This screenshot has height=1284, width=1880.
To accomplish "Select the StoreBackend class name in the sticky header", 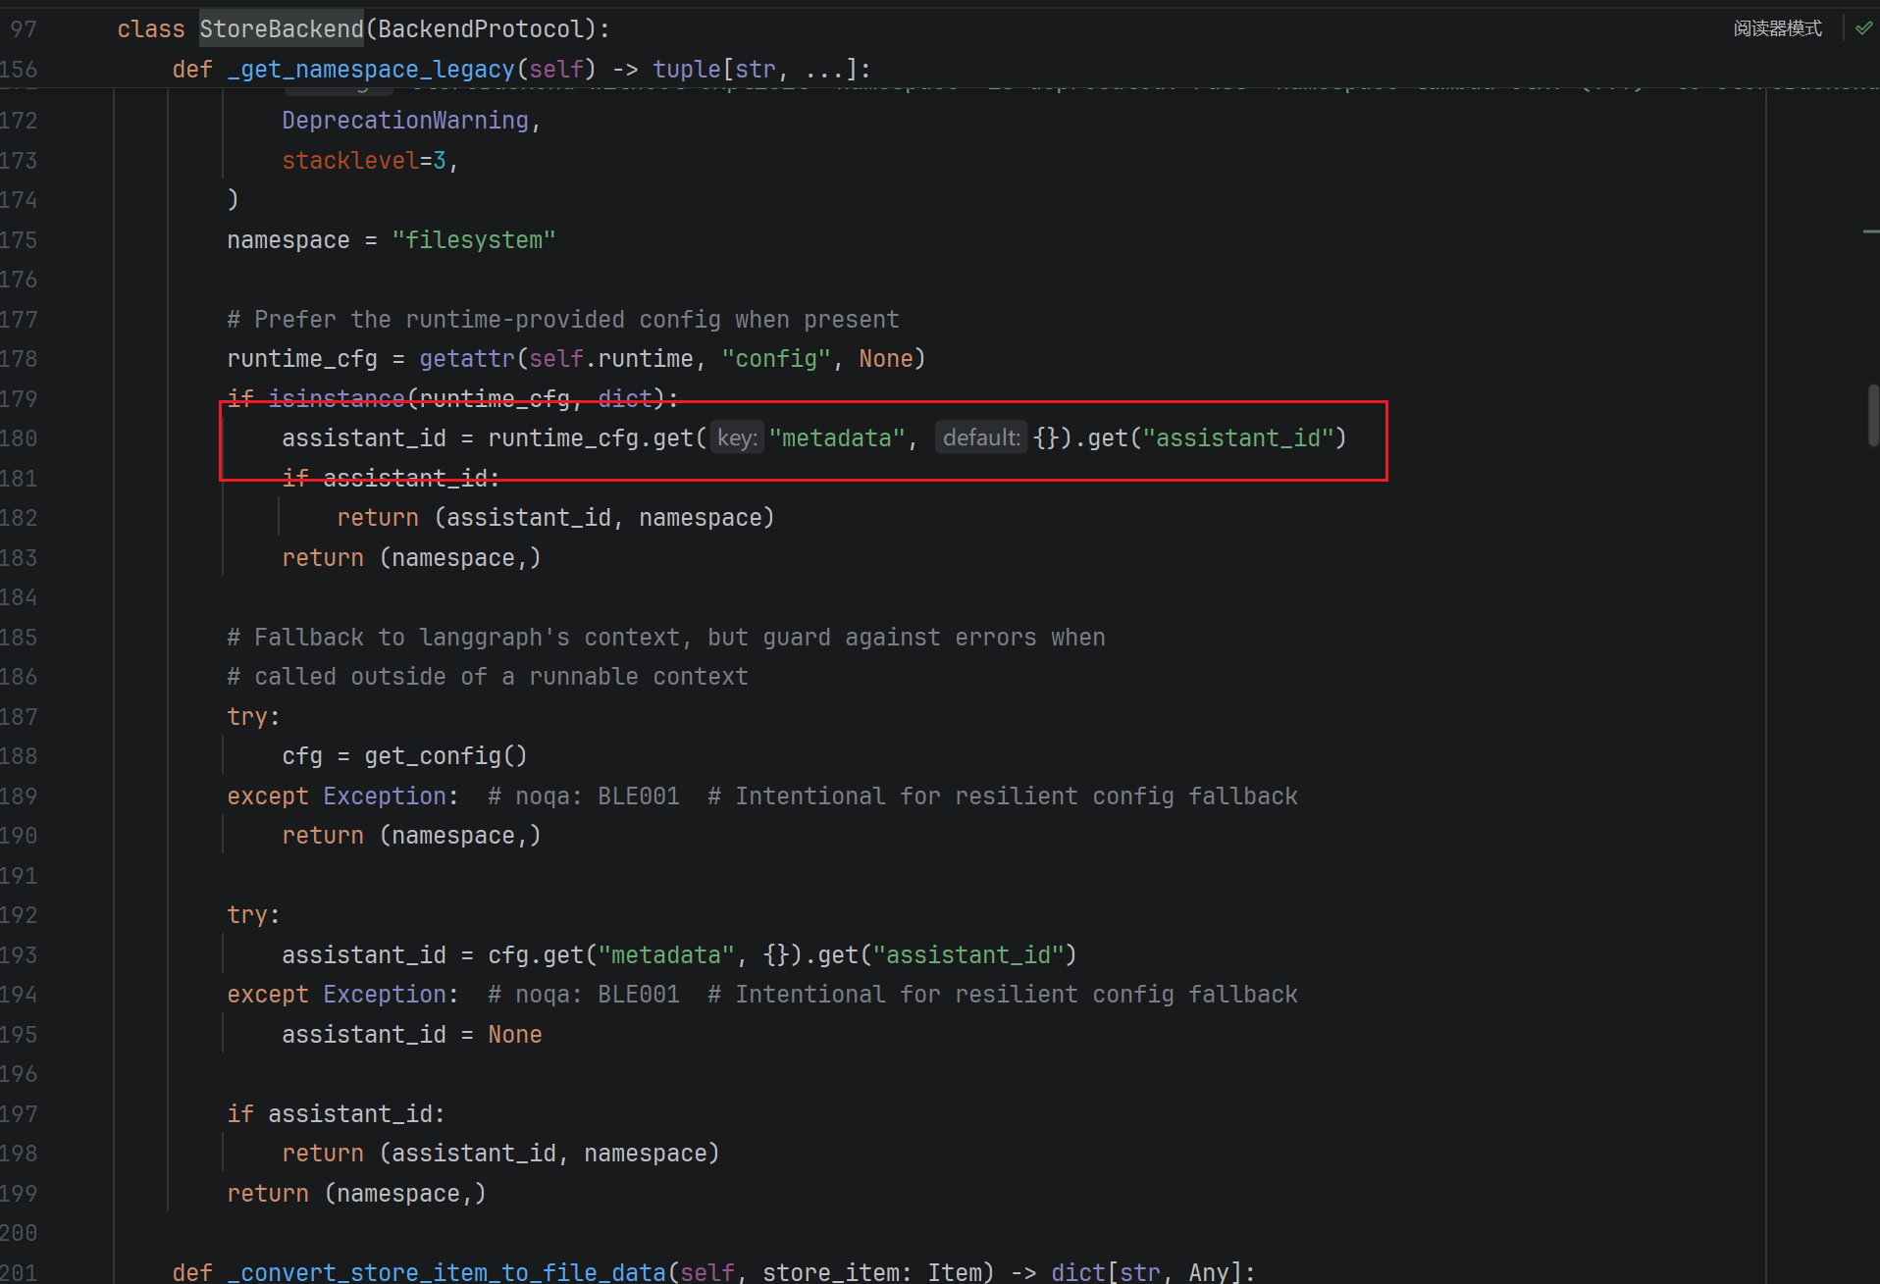I will [282, 29].
